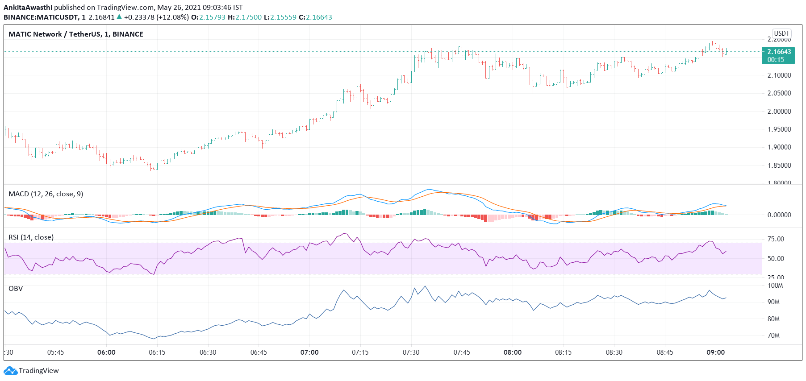Click the 06:45 time axis label
Image resolution: width=806 pixels, height=381 pixels.
click(259, 352)
